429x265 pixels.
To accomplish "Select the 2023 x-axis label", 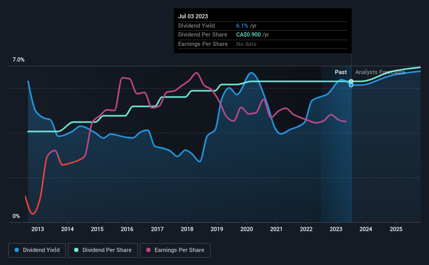I will tap(336, 229).
